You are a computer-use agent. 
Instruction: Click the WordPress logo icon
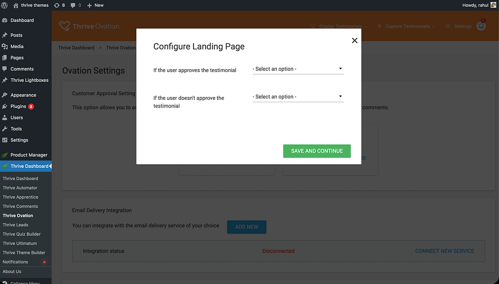(5, 5)
